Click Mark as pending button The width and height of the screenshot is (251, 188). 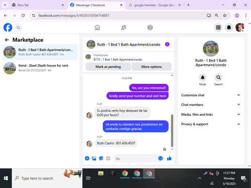click(x=108, y=67)
